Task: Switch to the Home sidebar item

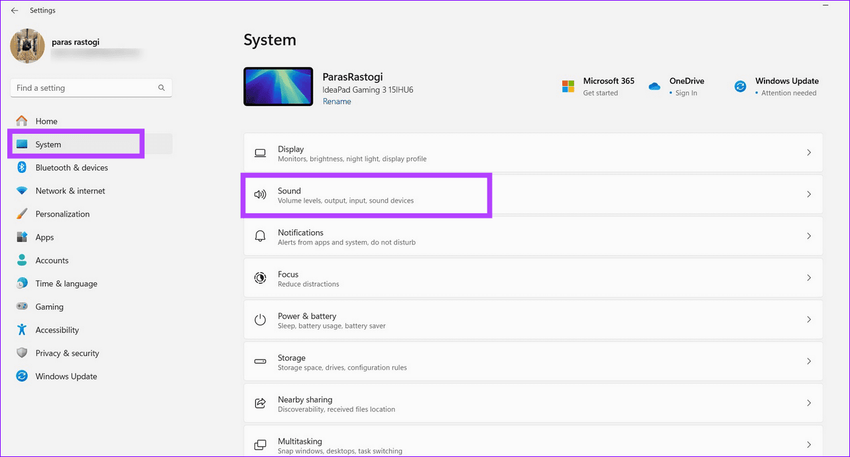Action: point(46,121)
